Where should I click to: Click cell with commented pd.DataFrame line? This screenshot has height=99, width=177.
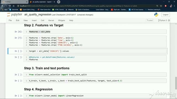[95, 58]
